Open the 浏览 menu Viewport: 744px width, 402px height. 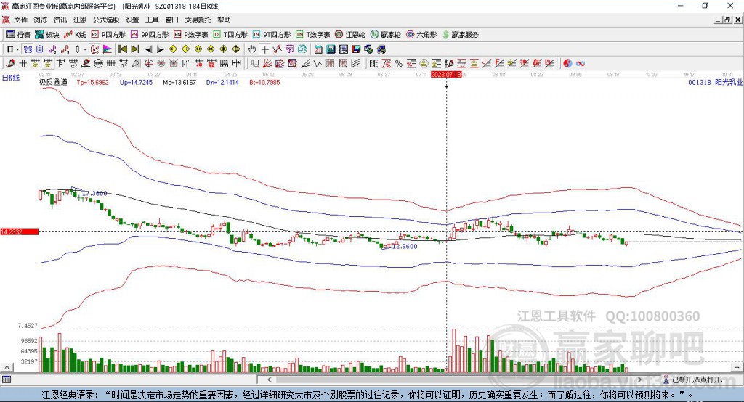(x=41, y=20)
